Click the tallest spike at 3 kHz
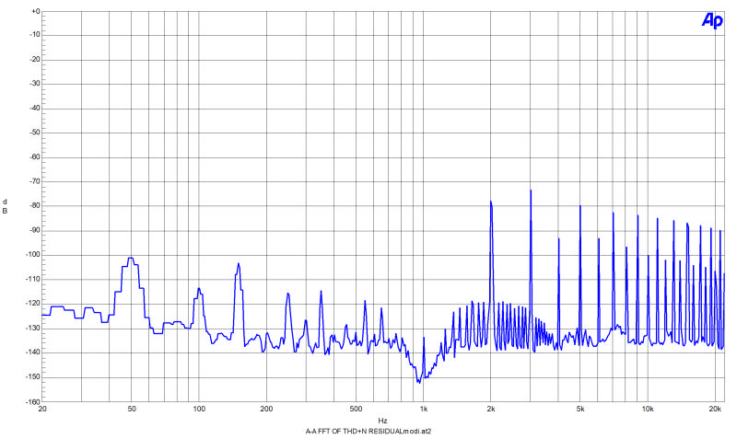The image size is (737, 439). pos(531,191)
